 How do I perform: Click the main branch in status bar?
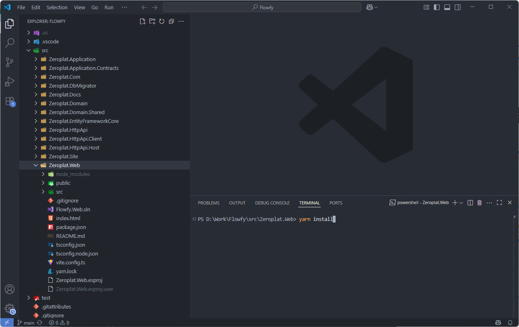pyautogui.click(x=26, y=323)
